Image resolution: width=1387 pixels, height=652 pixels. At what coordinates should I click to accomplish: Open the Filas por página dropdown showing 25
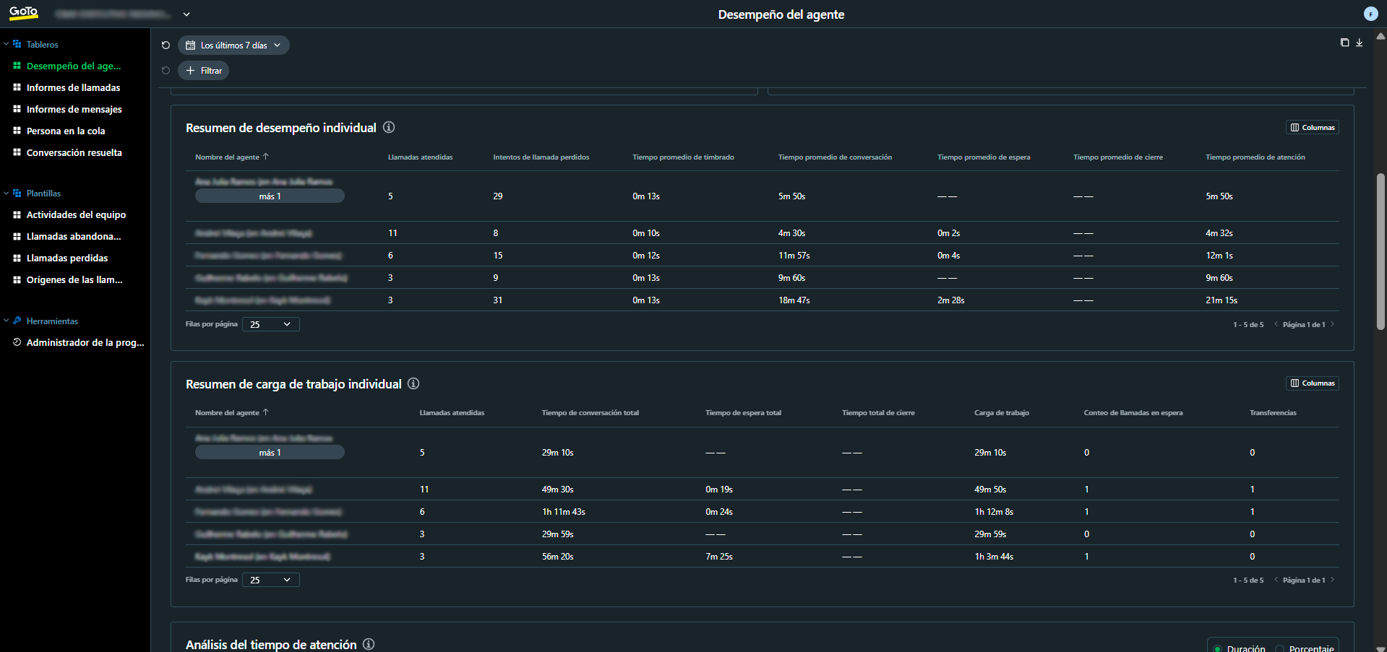pos(270,323)
